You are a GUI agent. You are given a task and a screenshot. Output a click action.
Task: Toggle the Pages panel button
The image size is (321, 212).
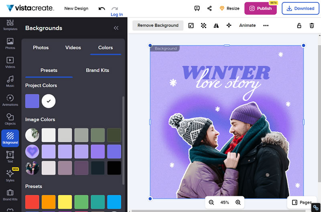302,202
